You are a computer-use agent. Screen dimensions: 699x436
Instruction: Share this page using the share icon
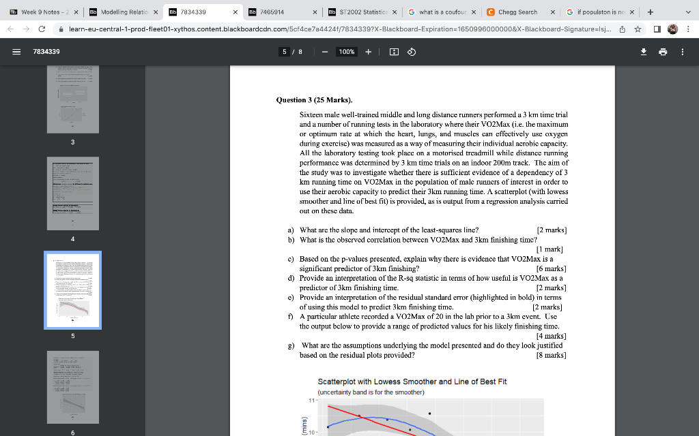tap(622, 29)
